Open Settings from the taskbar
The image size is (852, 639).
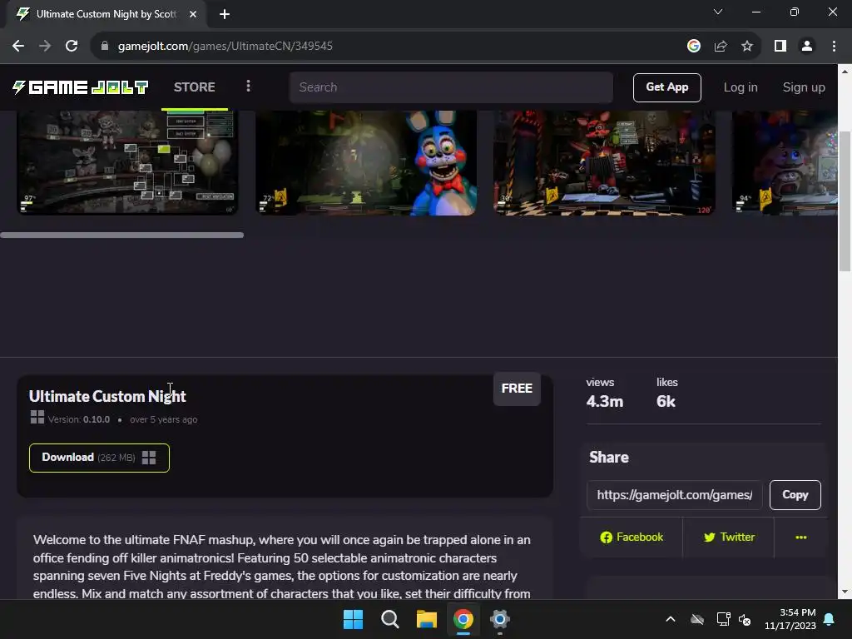pyautogui.click(x=500, y=619)
